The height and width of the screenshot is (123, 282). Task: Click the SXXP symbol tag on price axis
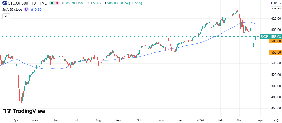(264, 37)
